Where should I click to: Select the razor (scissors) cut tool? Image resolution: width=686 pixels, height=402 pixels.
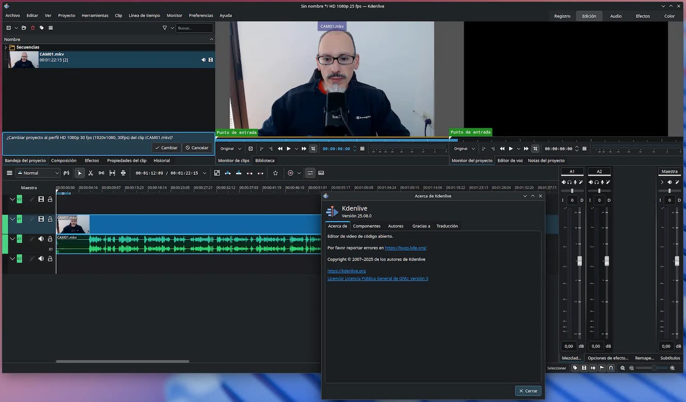90,173
